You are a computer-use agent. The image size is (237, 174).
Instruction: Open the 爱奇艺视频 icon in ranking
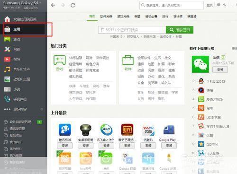coord(201,99)
